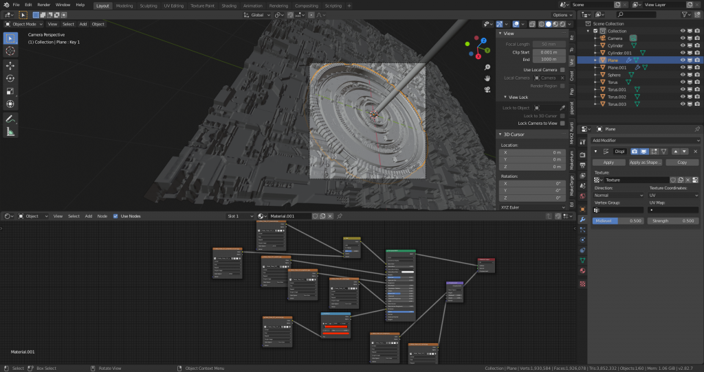This screenshot has height=372, width=704.
Task: Select the Transform tool
Action: (x=10, y=104)
